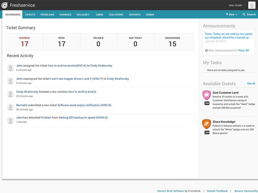This screenshot has height=193, width=258.
Task: Click the New Announcement plus icon
Action: pos(206,51)
